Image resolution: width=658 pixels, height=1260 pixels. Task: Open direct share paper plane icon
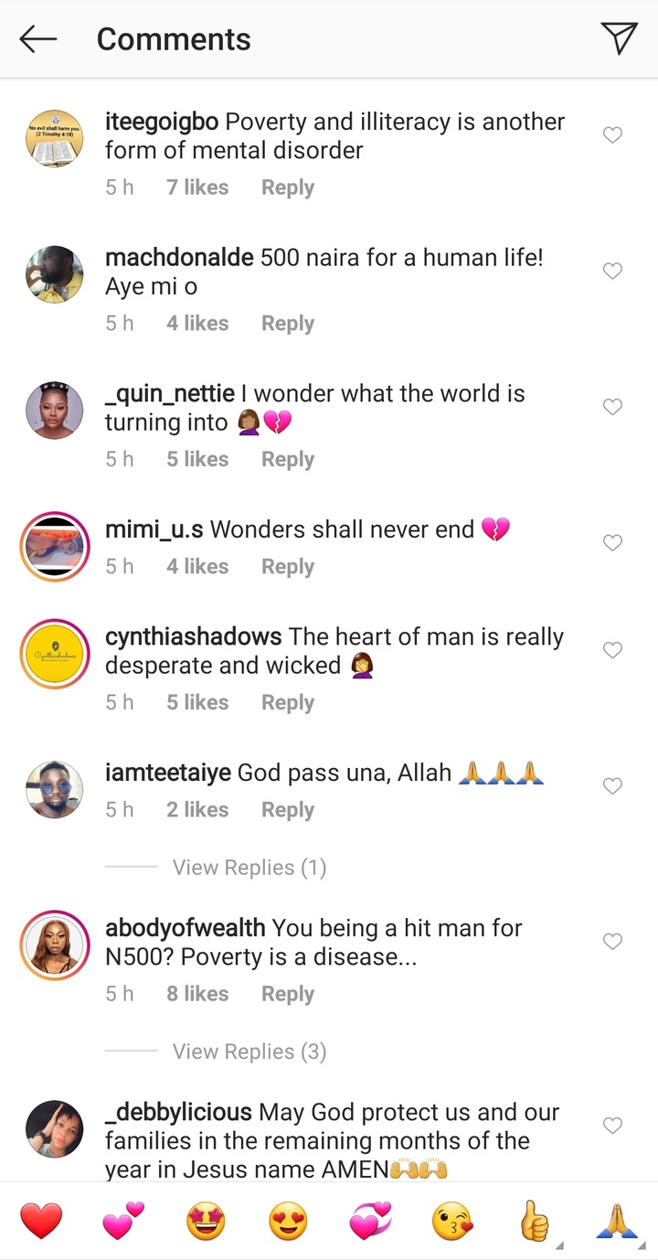[x=619, y=38]
